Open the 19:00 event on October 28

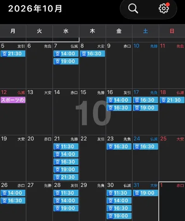pos(66,208)
